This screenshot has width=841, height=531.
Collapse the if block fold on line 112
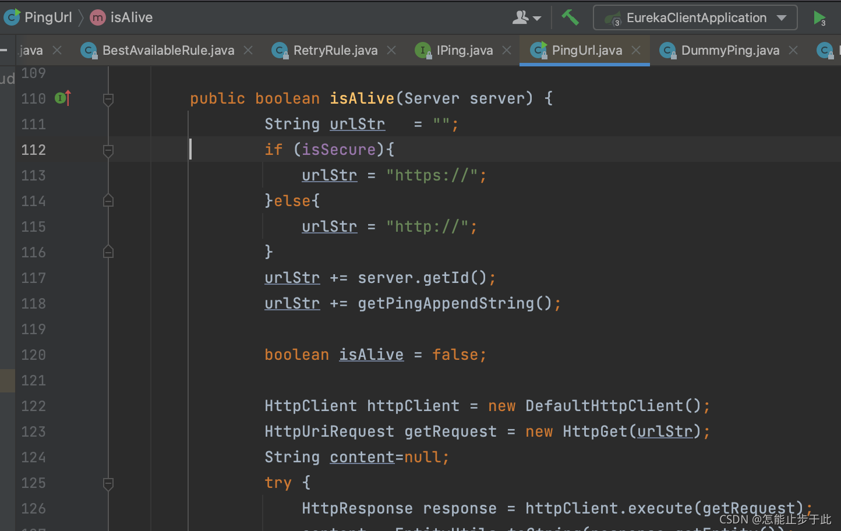(x=108, y=151)
